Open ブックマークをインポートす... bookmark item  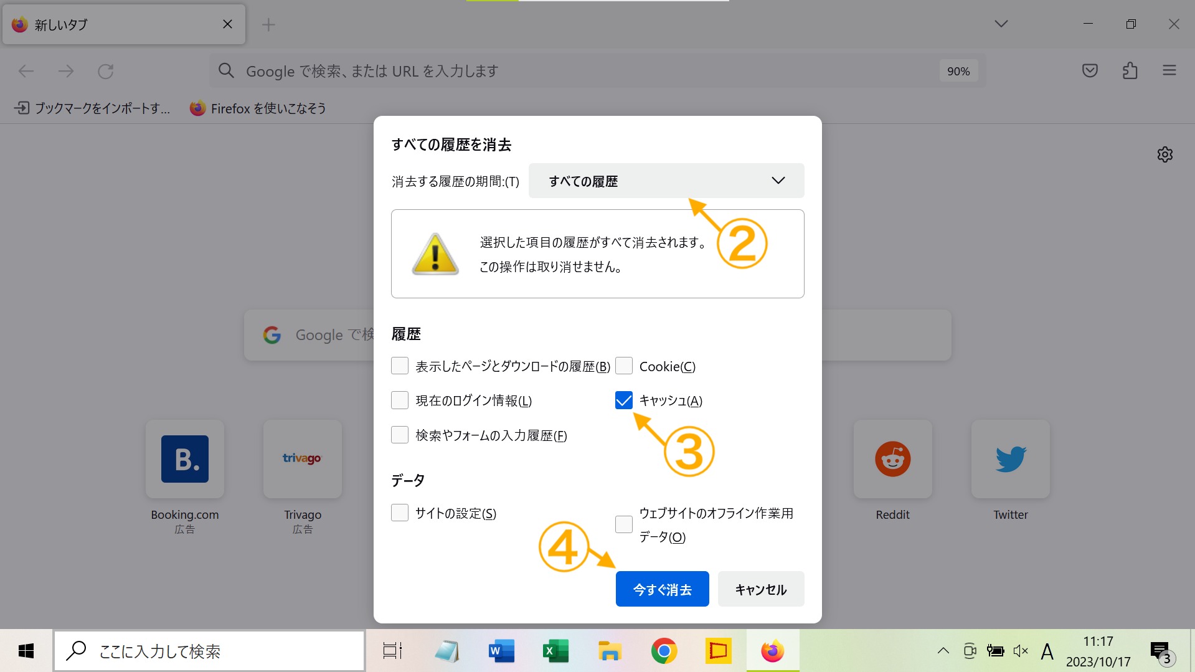92,108
